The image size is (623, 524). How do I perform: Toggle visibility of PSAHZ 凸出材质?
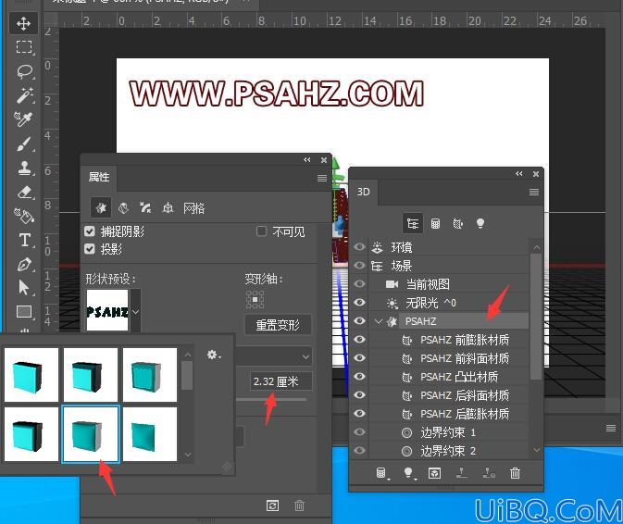(359, 376)
